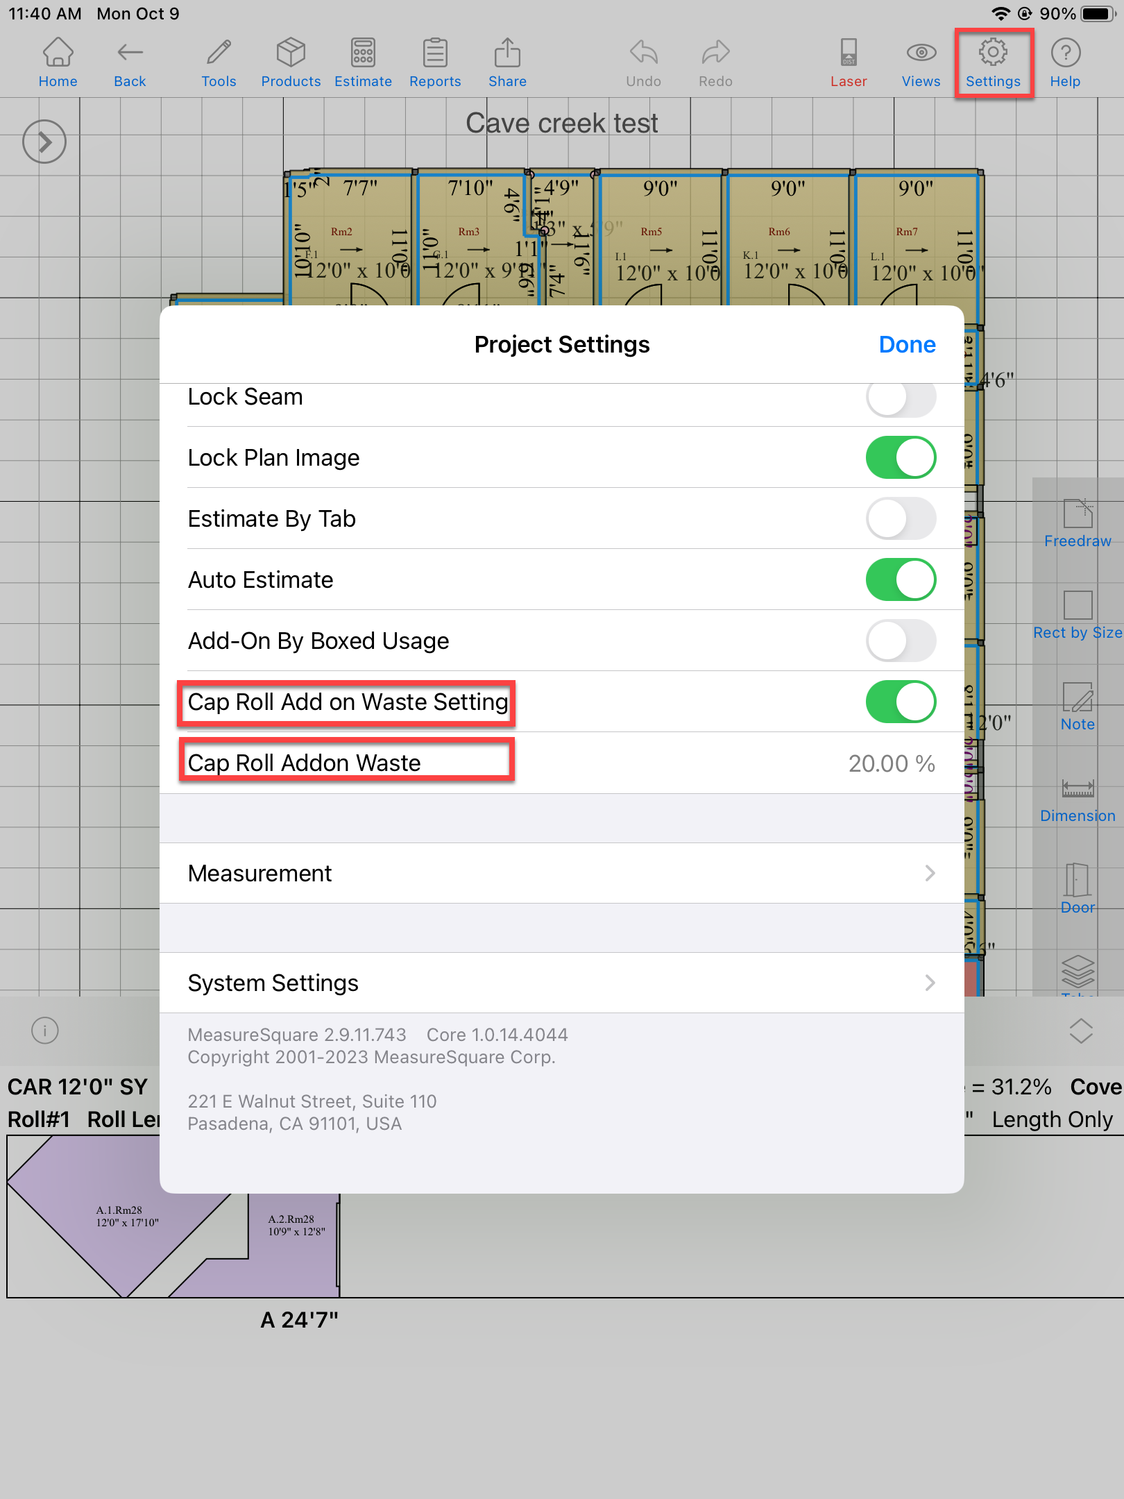Open the Estimate calculator

coord(363,63)
